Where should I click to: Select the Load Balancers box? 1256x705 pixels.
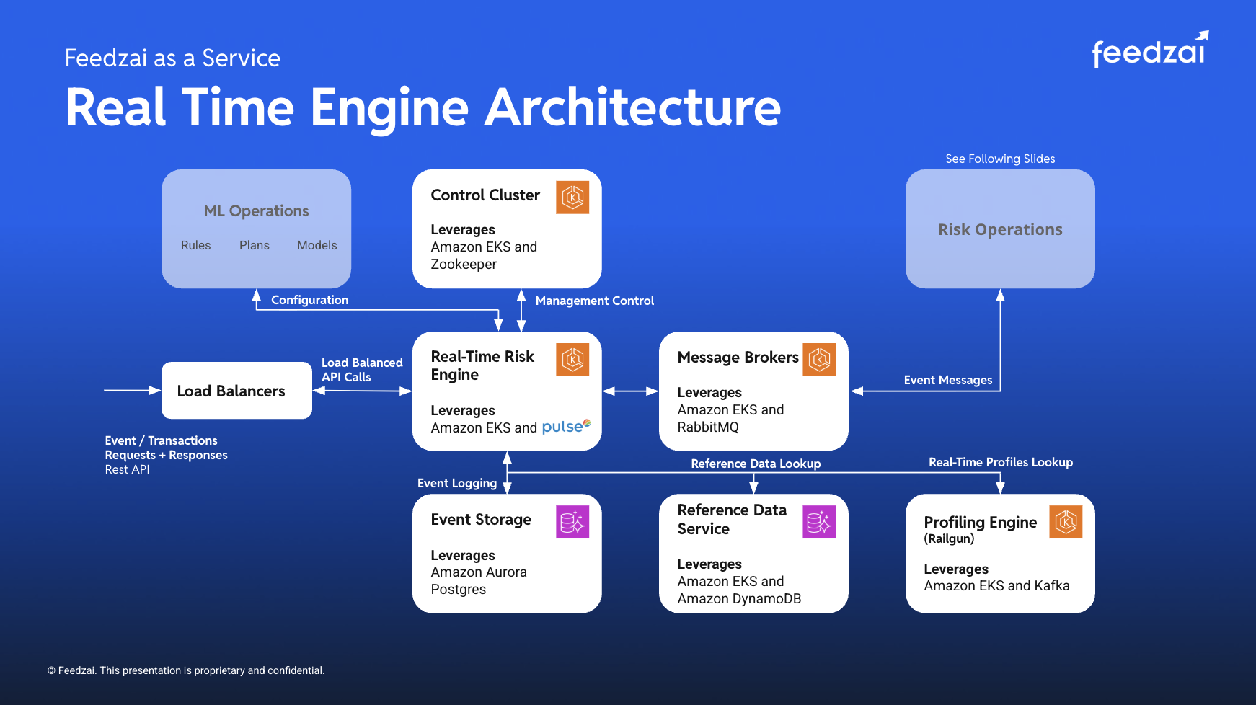236,391
